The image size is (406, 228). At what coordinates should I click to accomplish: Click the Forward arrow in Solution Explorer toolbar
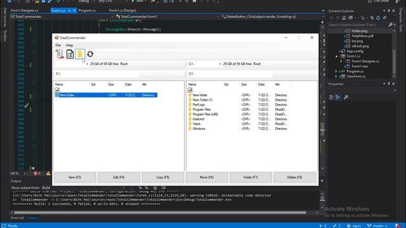[337, 18]
